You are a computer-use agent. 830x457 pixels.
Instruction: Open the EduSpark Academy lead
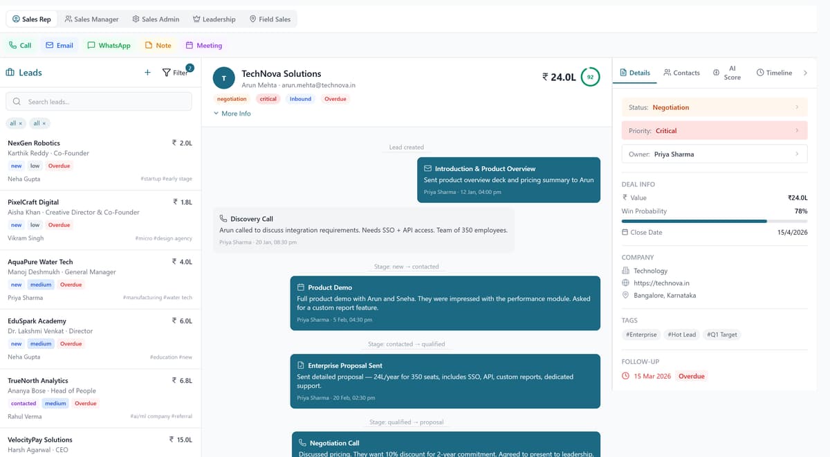tap(100, 339)
